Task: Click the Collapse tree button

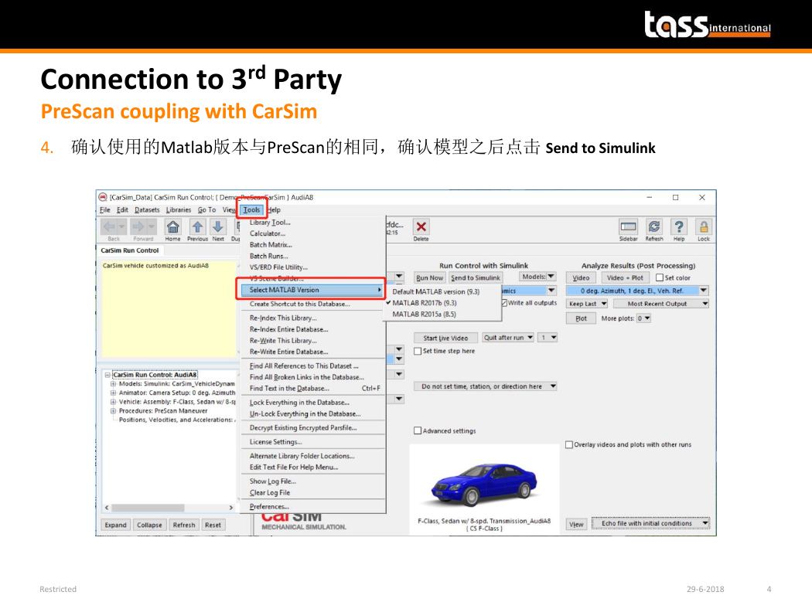Action: pyautogui.click(x=149, y=525)
